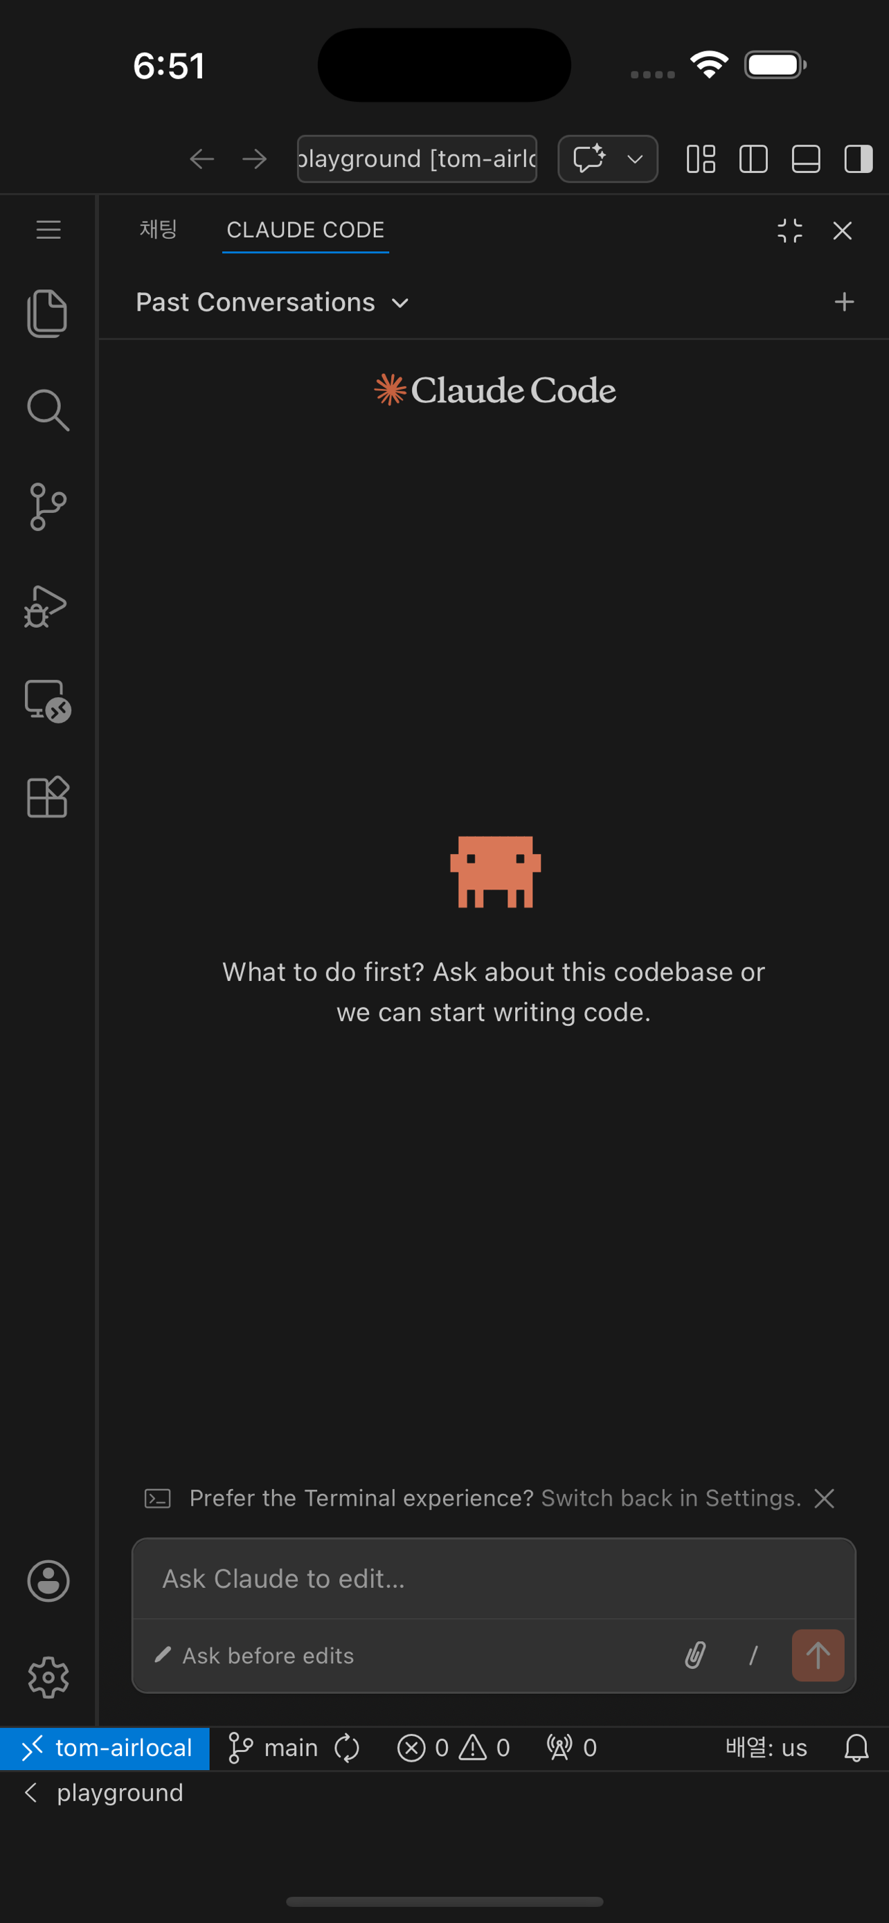Toggle the bottom panel visibility
889x1923 pixels.
pyautogui.click(x=805, y=159)
